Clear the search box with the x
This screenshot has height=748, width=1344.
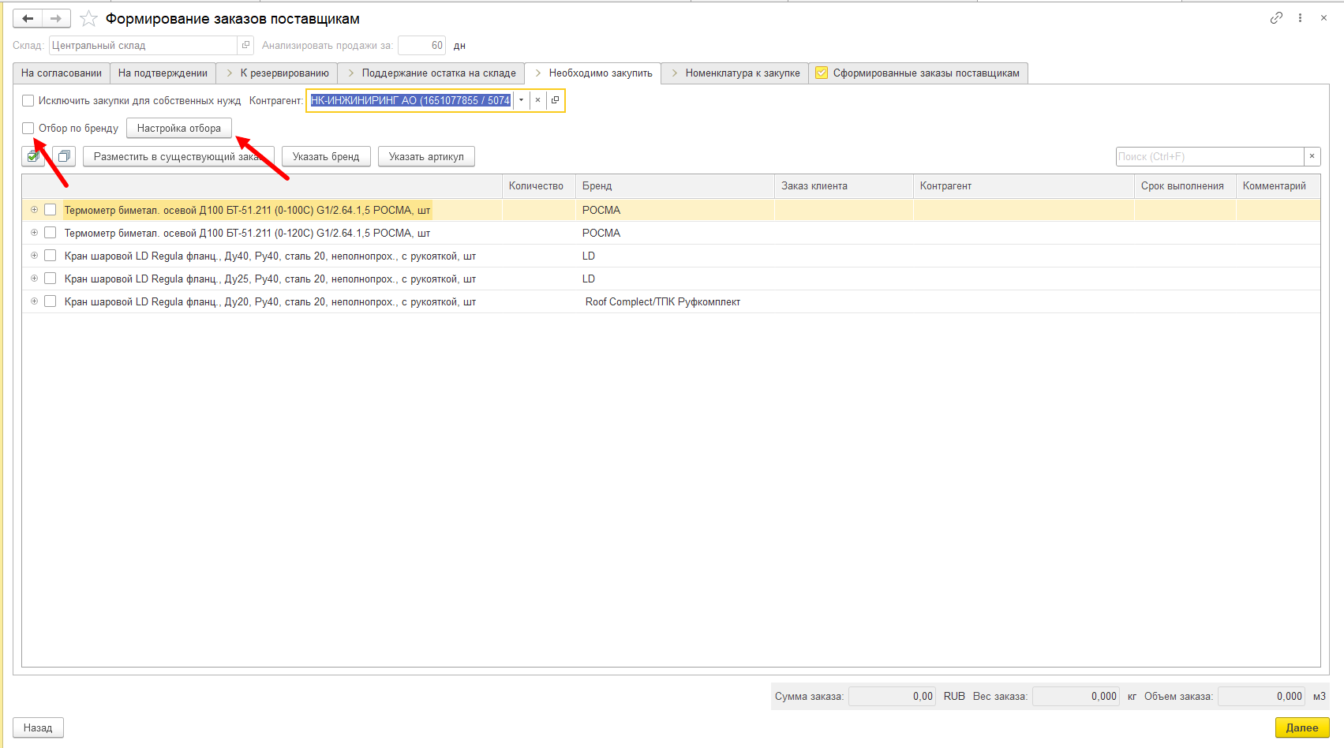click(x=1312, y=156)
